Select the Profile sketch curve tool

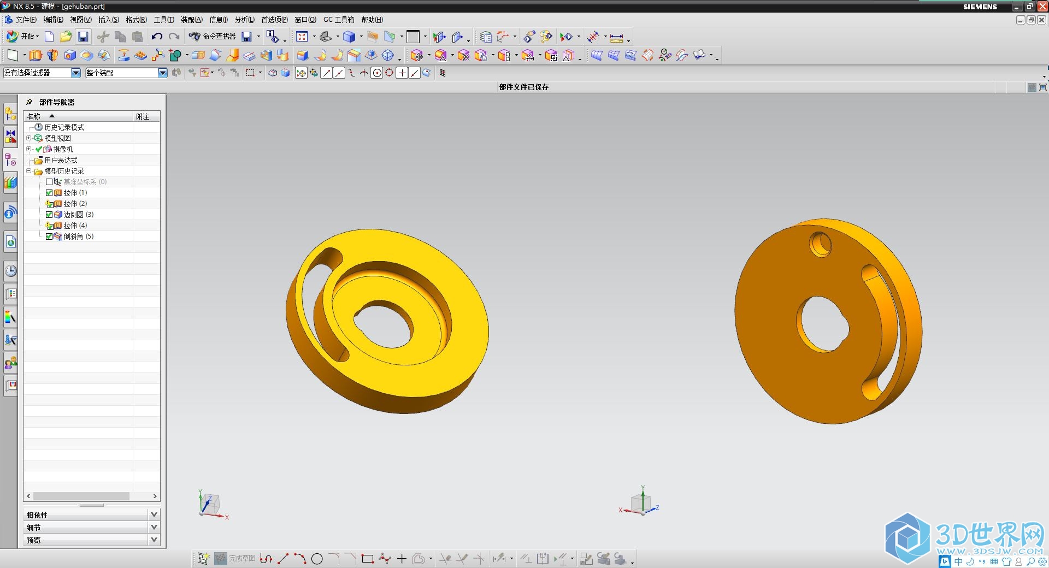pyautogui.click(x=266, y=559)
